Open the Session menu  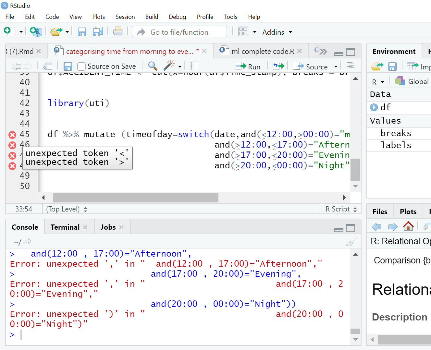(125, 17)
